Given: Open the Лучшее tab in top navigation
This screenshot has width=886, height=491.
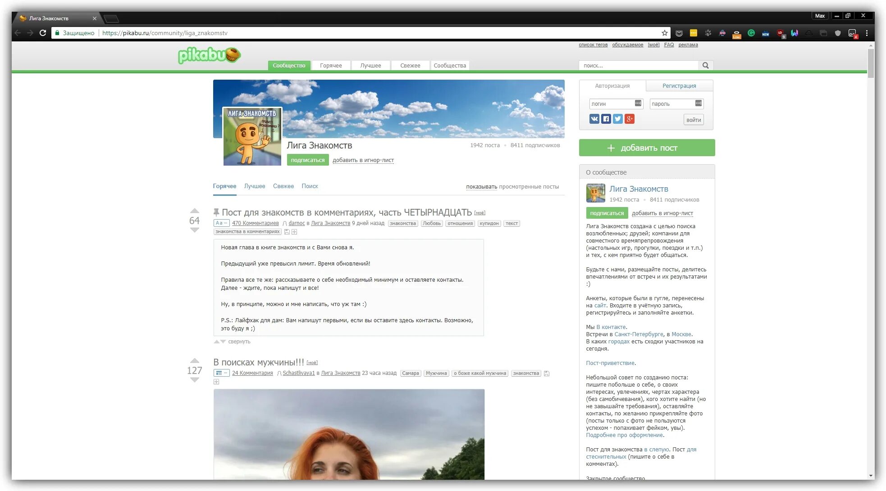Looking at the screenshot, I should click(370, 66).
